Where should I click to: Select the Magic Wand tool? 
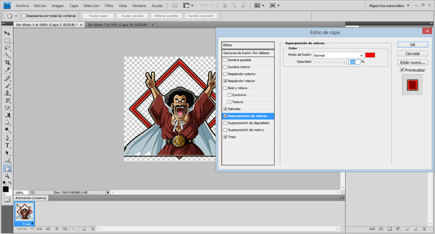click(7, 55)
